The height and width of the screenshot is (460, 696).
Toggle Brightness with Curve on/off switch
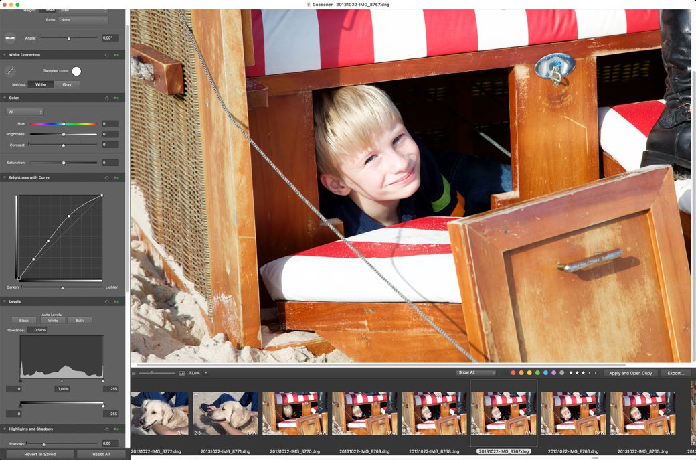[116, 178]
